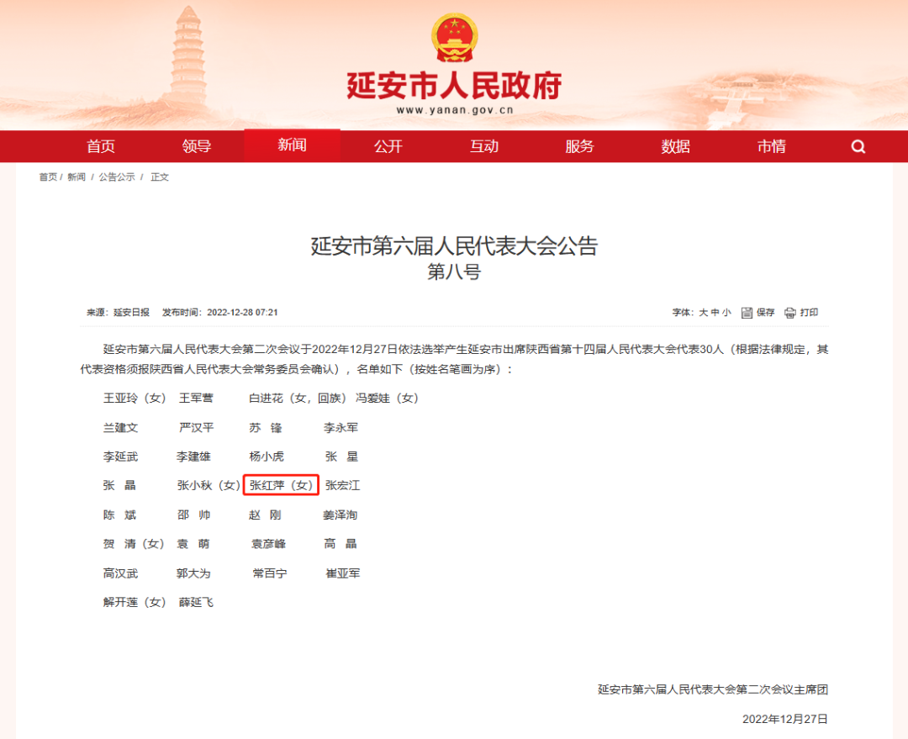The image size is (908, 739).
Task: Set font size to medium (中)
Action: point(715,313)
